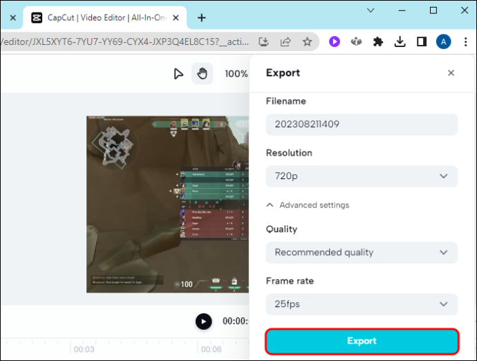Collapse the Advanced settings section
477x361 pixels.
coord(270,205)
